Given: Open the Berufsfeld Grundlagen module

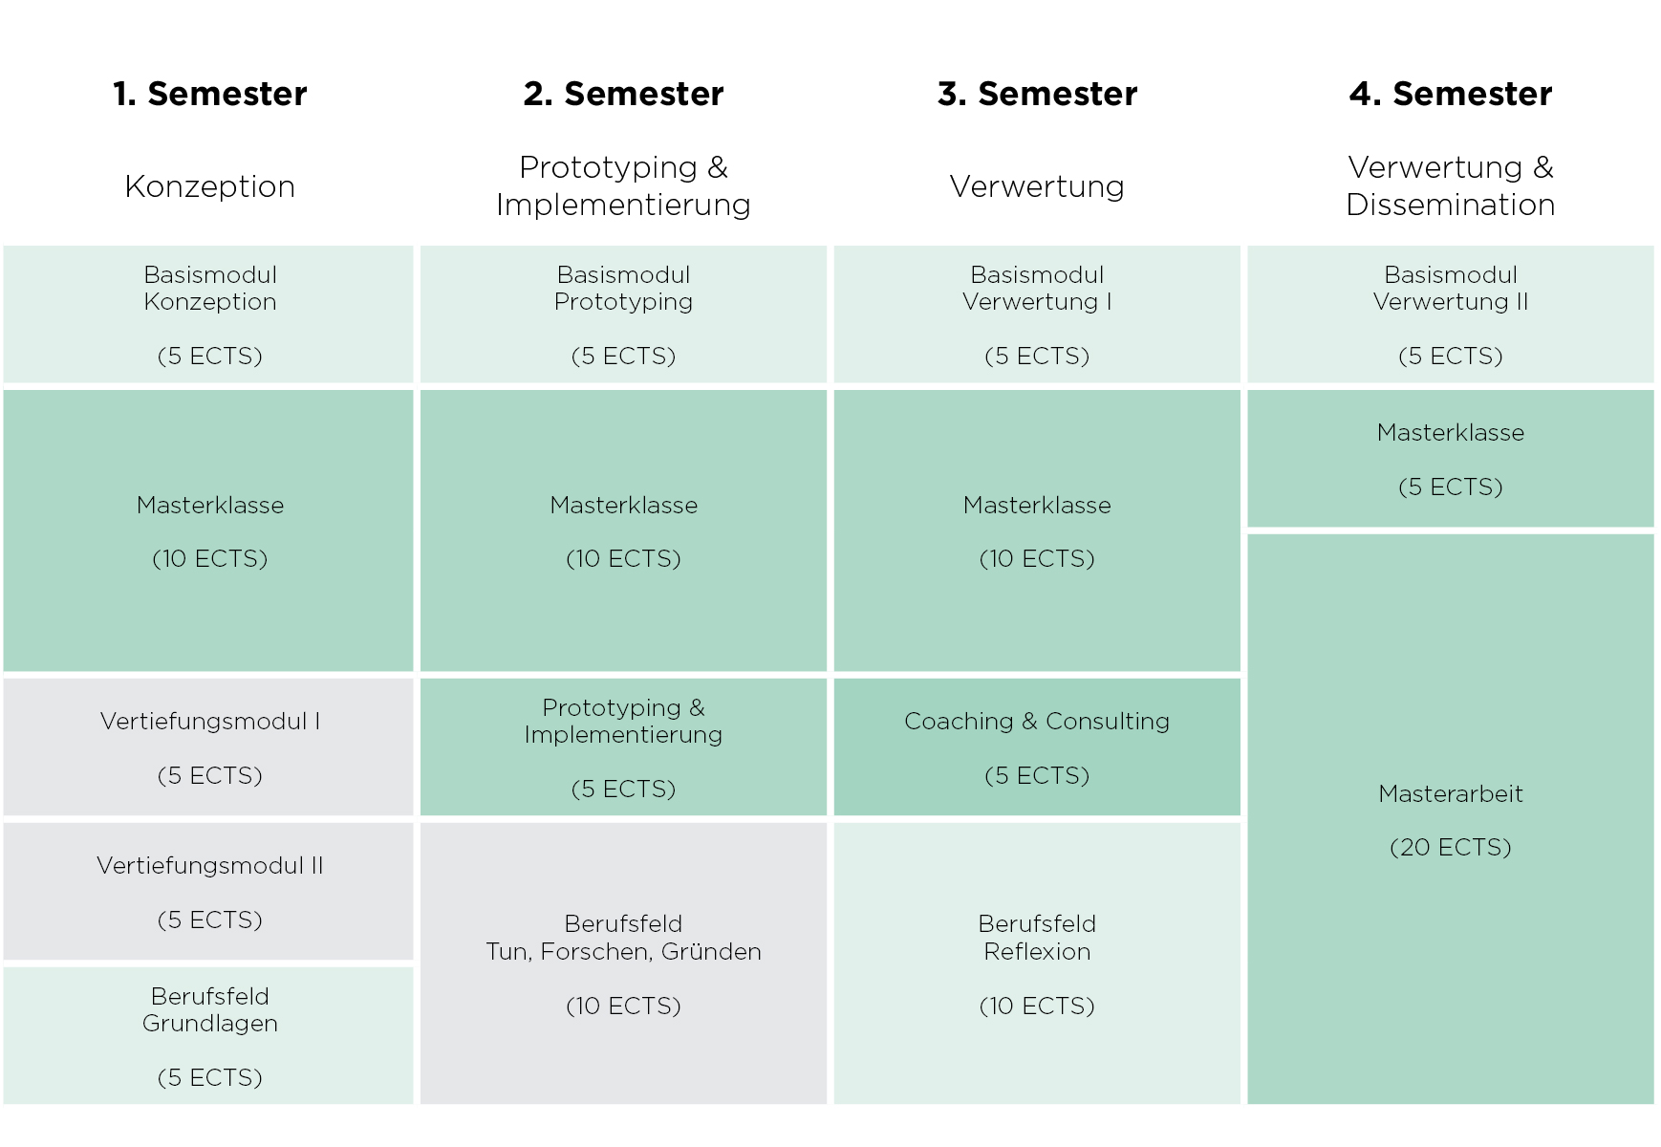Looking at the screenshot, I should point(209,1036).
